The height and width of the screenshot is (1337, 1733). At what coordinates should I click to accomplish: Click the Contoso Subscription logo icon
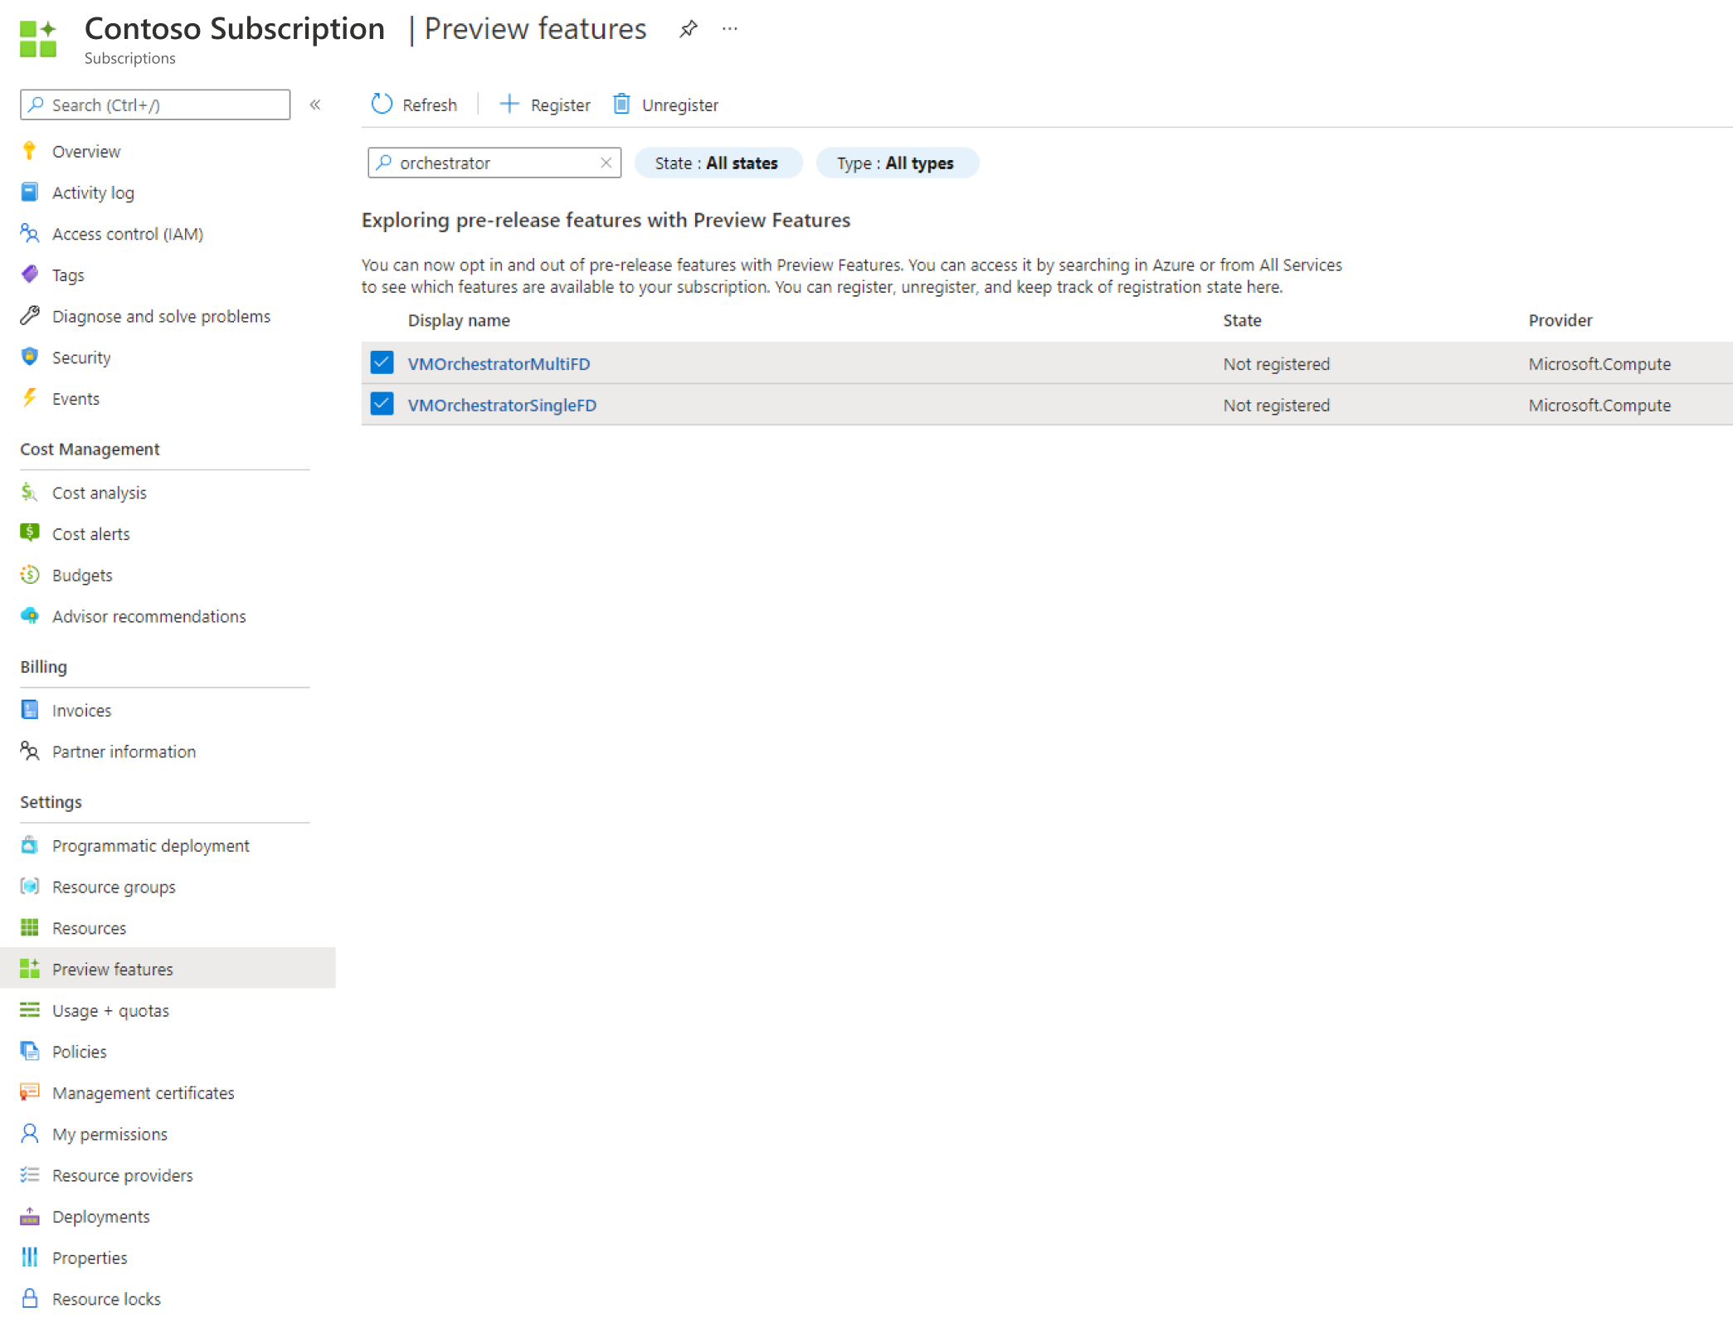click(38, 39)
